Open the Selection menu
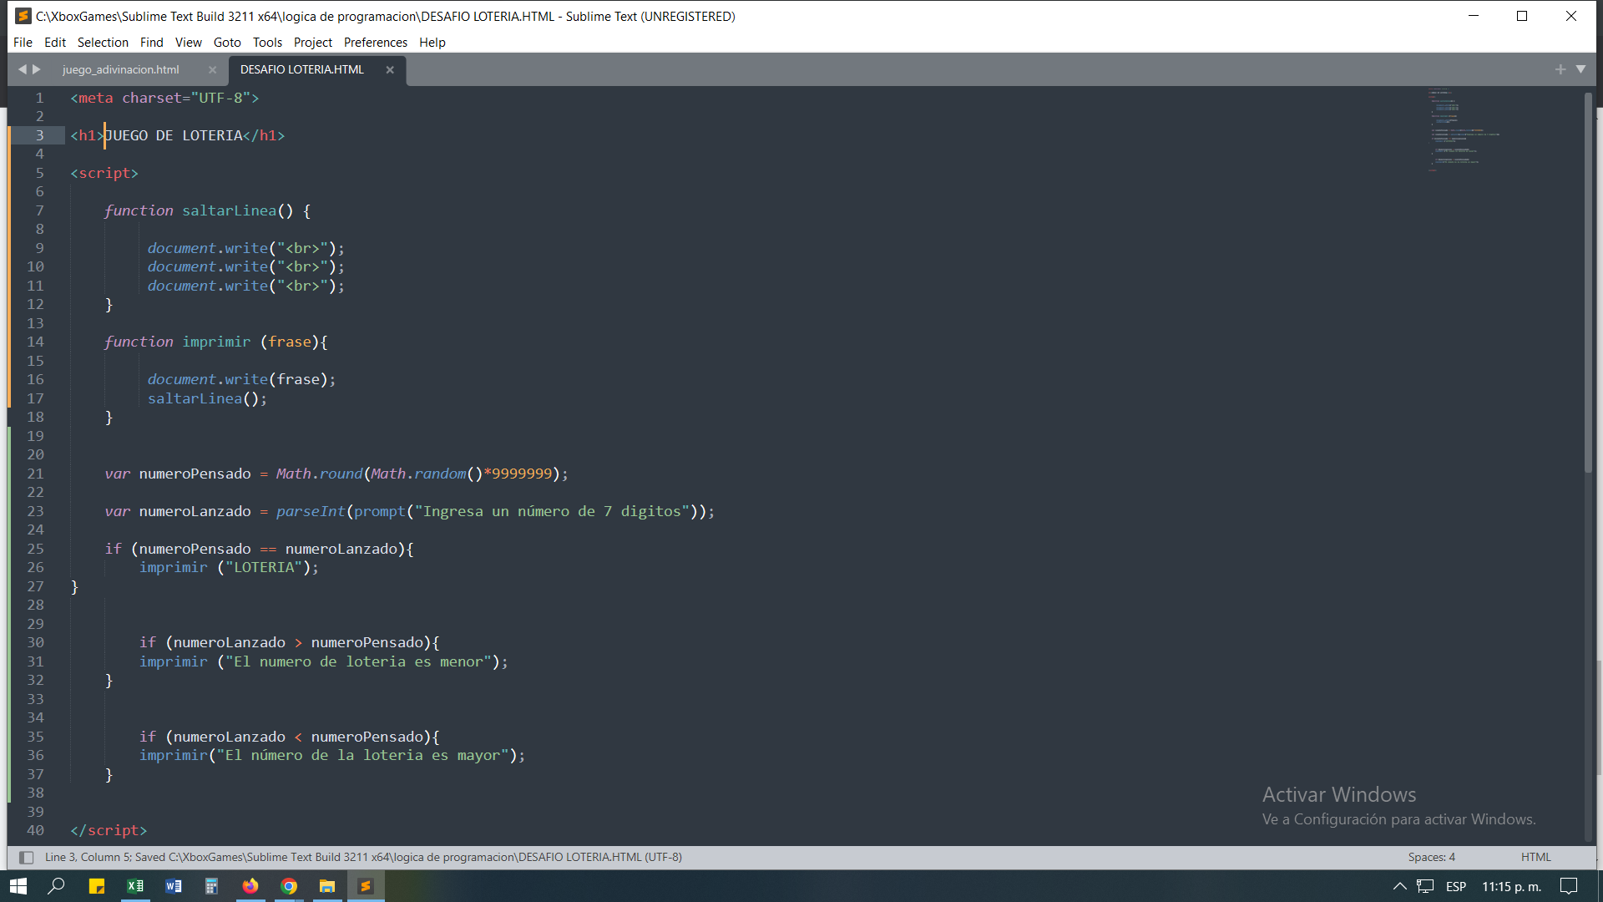Image resolution: width=1603 pixels, height=902 pixels. pyautogui.click(x=103, y=43)
